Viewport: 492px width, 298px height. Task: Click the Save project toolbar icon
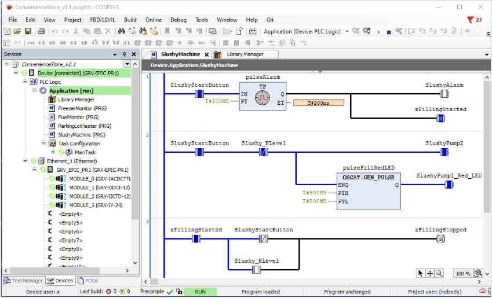(27, 31)
